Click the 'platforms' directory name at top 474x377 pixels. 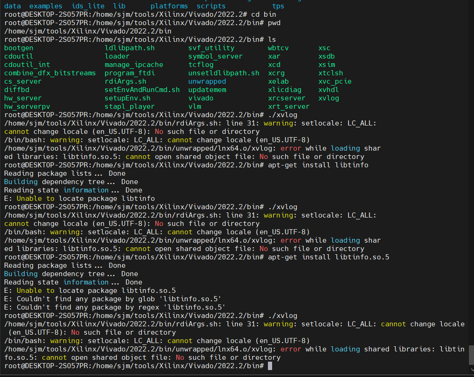[169, 6]
